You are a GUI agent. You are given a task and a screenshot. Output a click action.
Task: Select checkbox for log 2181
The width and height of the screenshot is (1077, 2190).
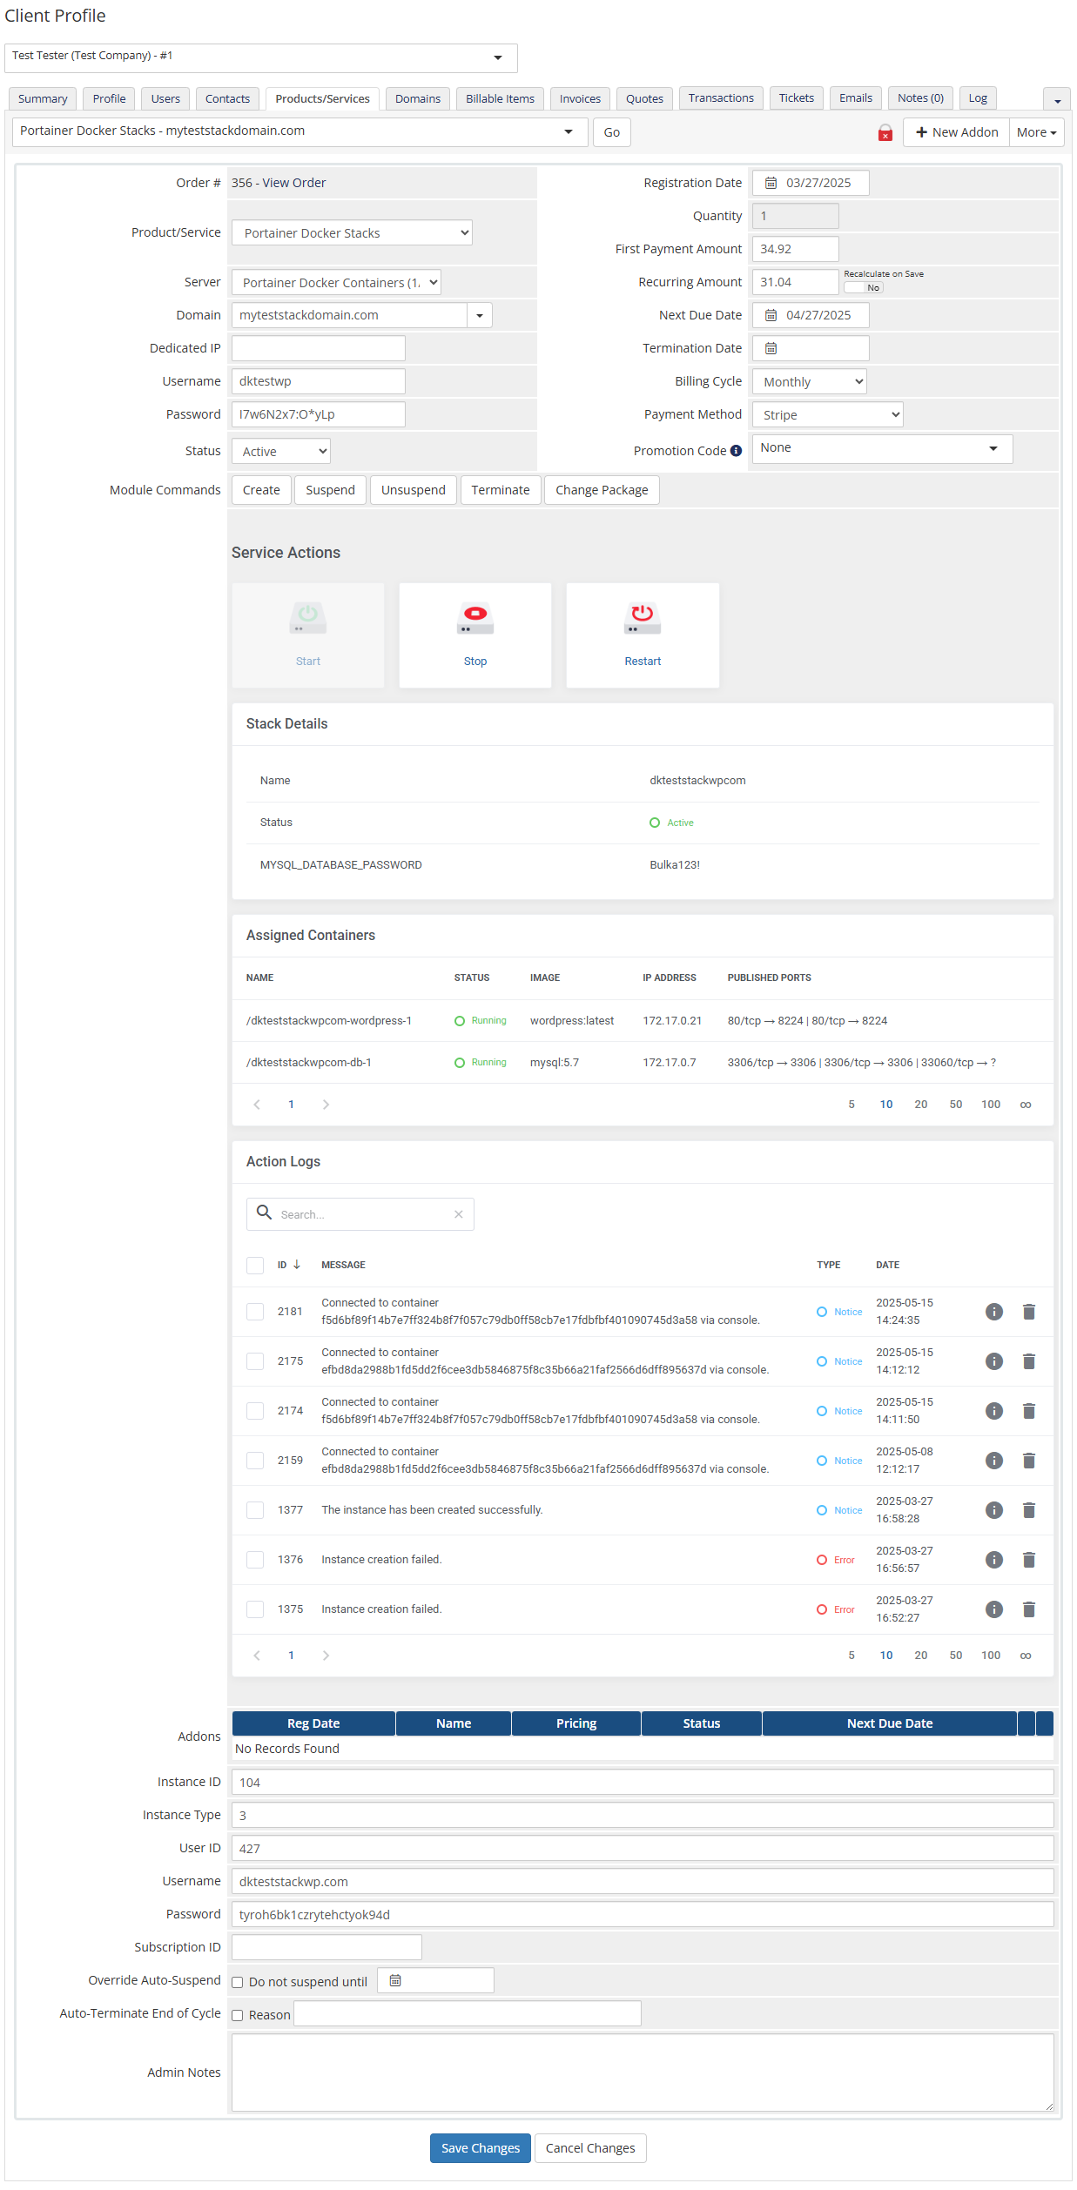tap(255, 1312)
